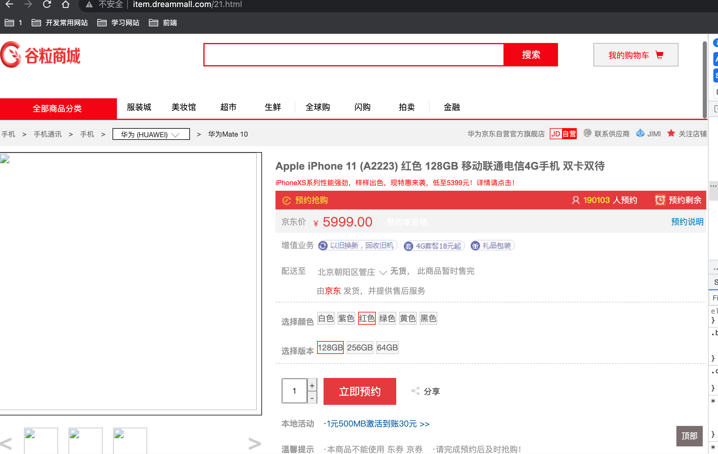Click the person icon beside 190103

576,200
